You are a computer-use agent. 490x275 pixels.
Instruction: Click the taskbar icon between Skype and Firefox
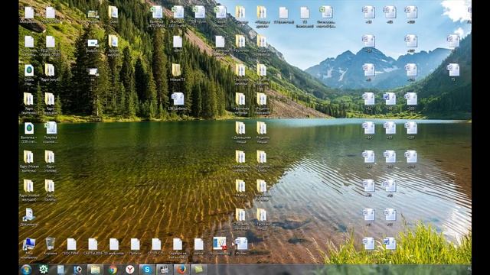164,270
